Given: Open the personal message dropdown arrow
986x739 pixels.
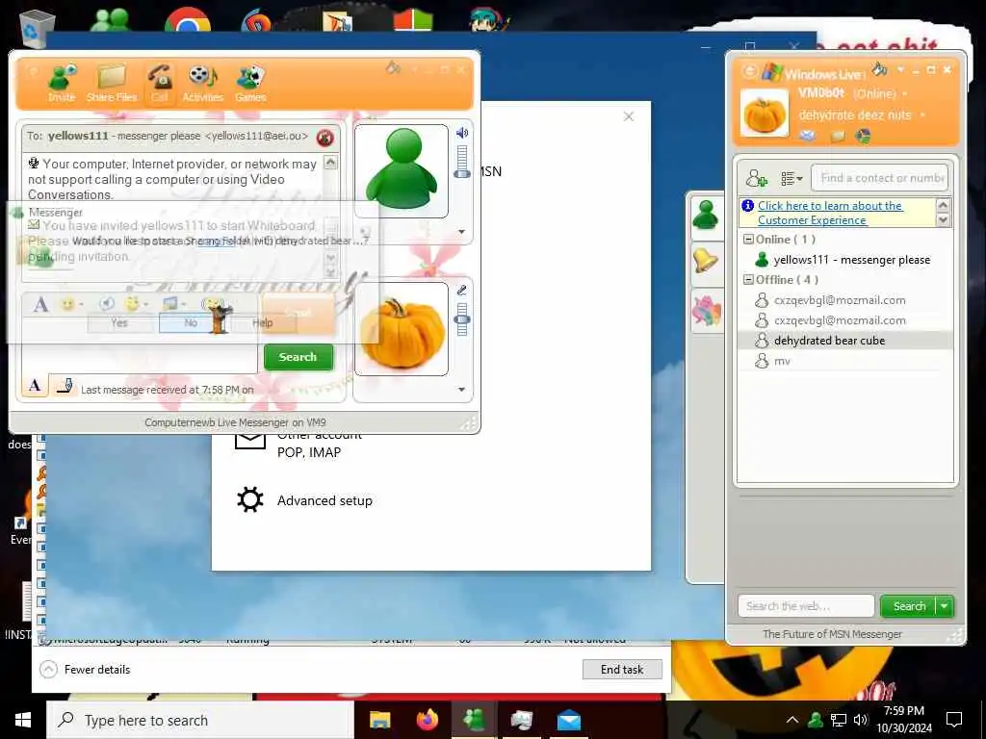Looking at the screenshot, I should (922, 115).
